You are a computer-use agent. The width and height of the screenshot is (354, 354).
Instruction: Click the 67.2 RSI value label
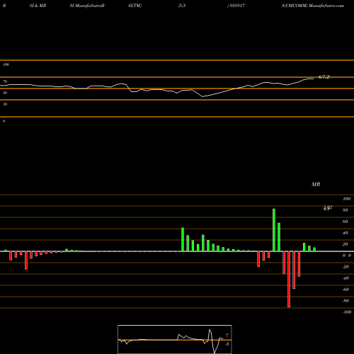[x=324, y=77]
